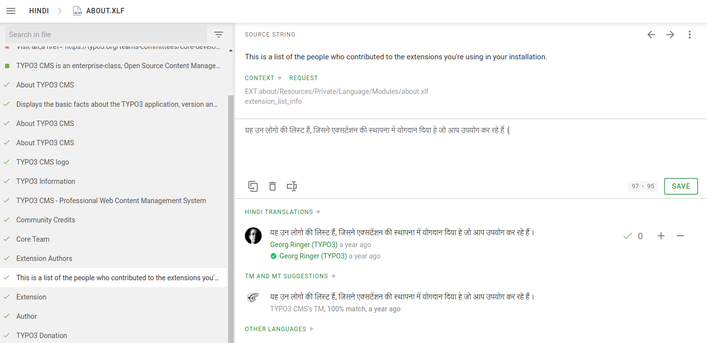Copy source string into translation
This screenshot has width=707, height=343.
pyautogui.click(x=253, y=186)
